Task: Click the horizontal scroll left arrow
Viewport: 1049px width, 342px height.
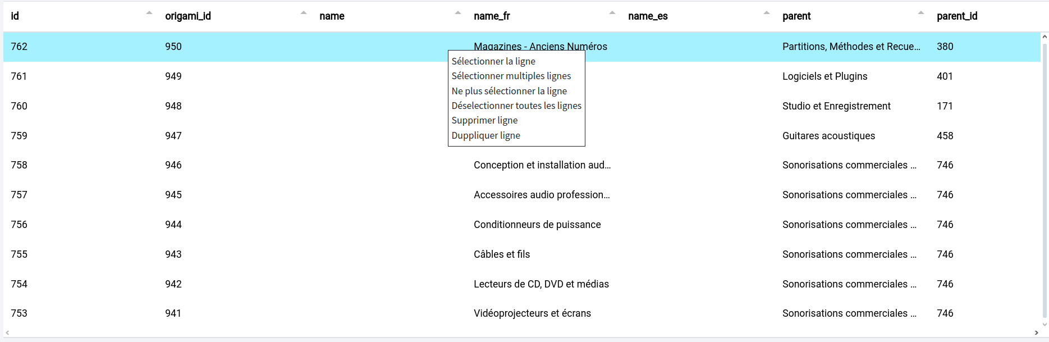Action: (x=7, y=333)
